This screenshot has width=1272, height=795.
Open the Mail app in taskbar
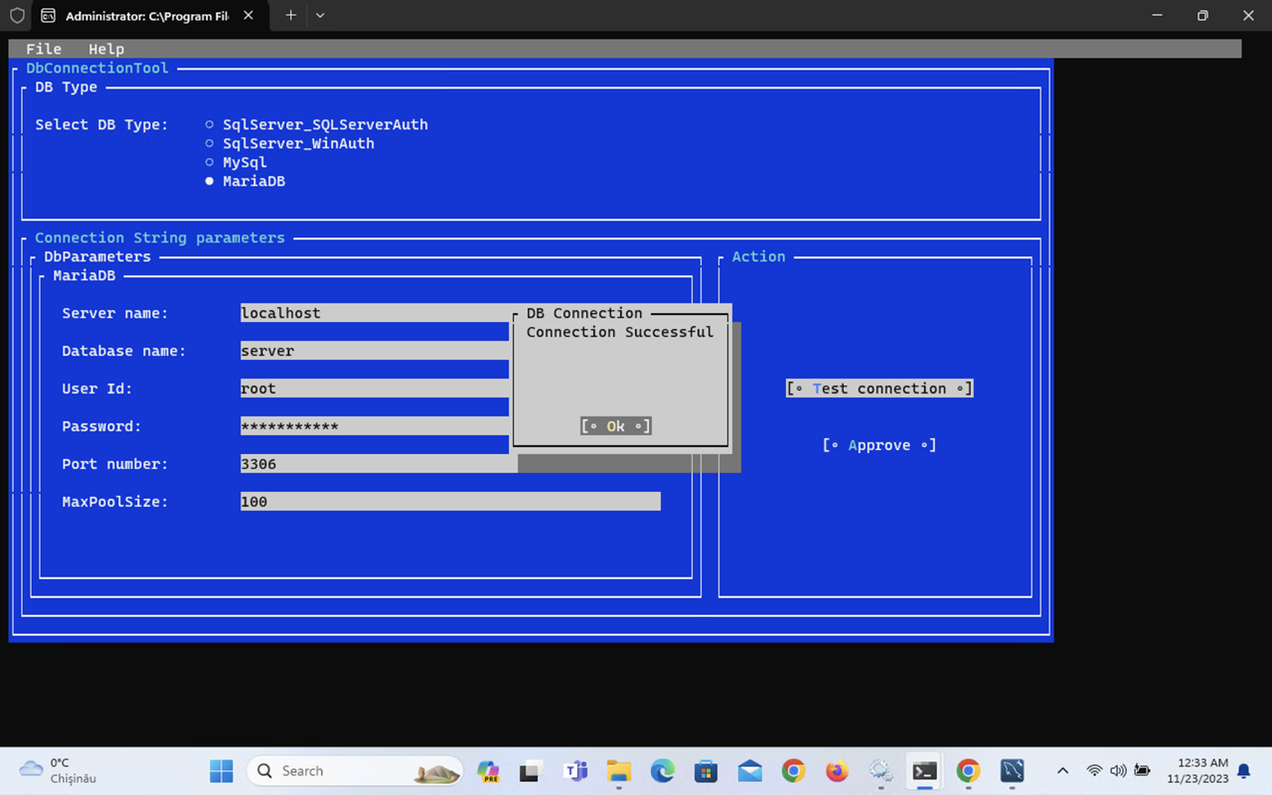(x=750, y=771)
